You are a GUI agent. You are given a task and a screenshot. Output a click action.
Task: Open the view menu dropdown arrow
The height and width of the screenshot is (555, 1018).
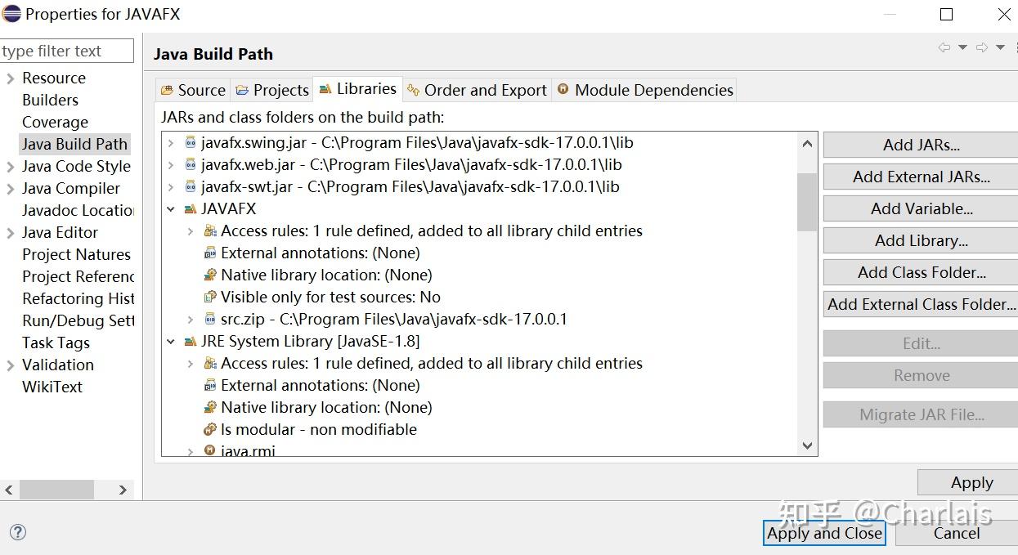1000,47
